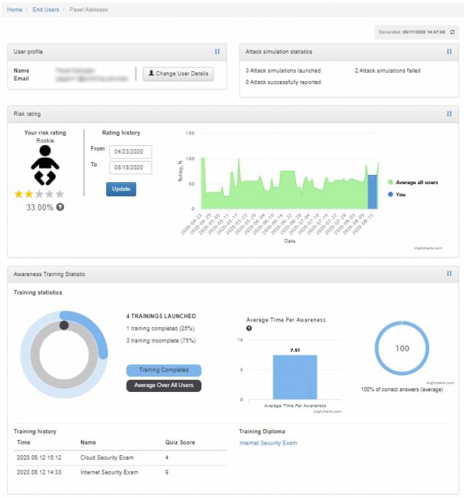Collapse the User profile panel
Viewport: 464px width, 498px height.
click(x=218, y=51)
